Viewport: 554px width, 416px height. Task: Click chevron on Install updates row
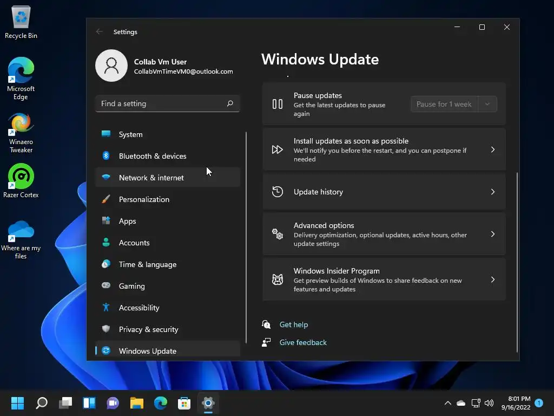(493, 149)
